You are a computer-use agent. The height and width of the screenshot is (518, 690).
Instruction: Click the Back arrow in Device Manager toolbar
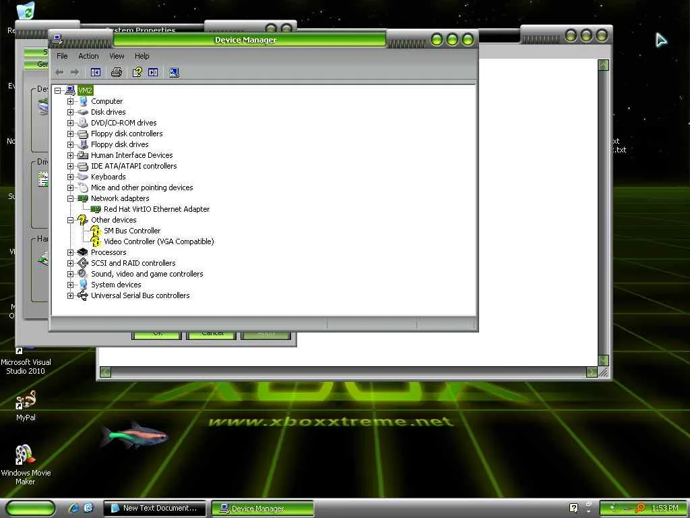click(x=60, y=72)
